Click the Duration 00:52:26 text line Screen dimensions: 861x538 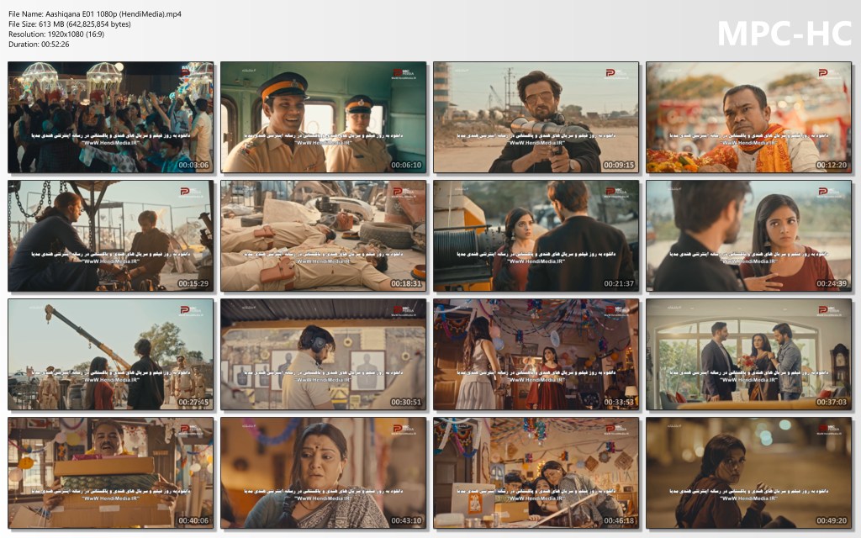pos(39,45)
